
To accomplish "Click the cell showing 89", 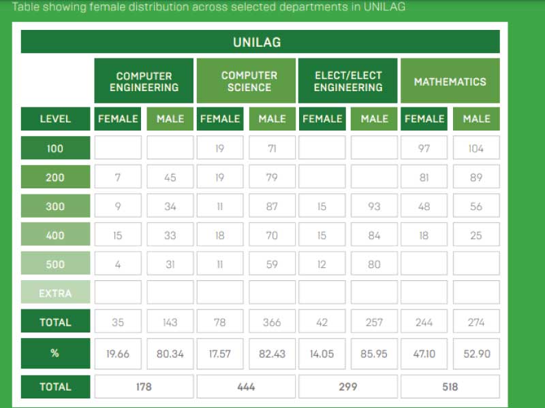I will click(x=476, y=177).
